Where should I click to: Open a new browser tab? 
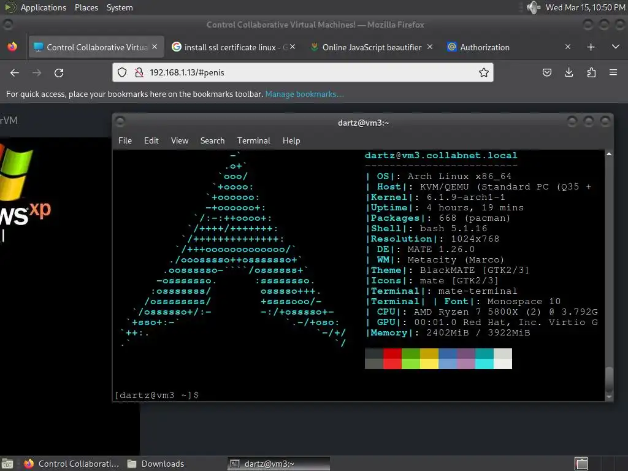(x=591, y=47)
